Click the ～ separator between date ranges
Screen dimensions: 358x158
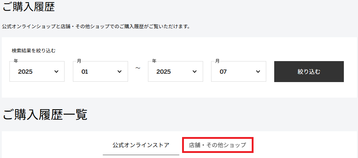[138, 68]
